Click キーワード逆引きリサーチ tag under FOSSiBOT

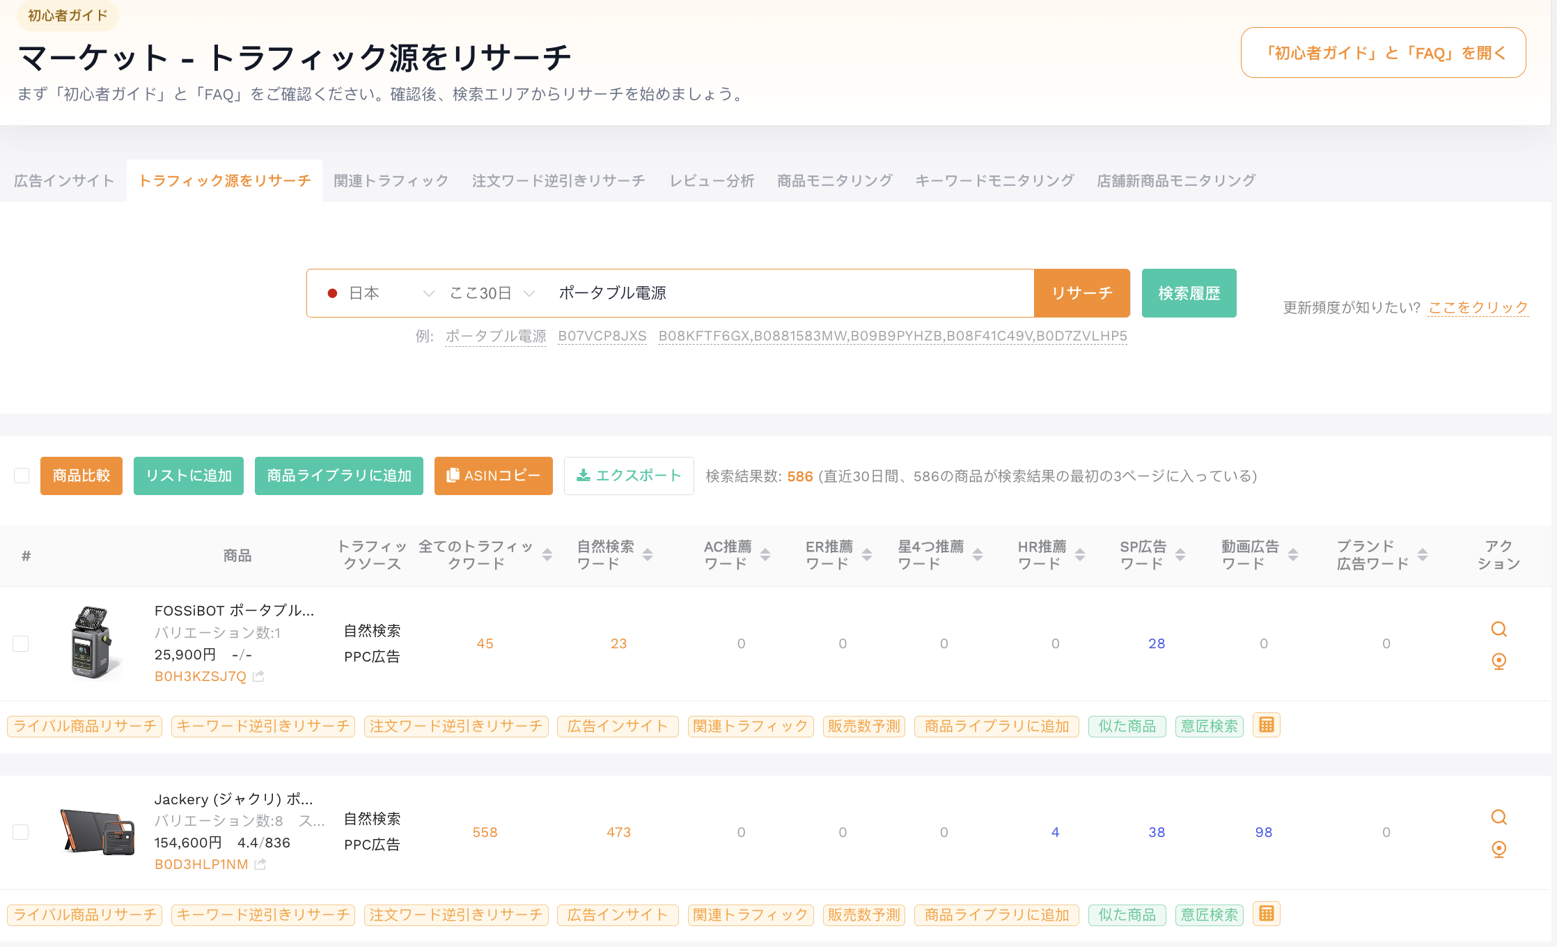(x=263, y=726)
